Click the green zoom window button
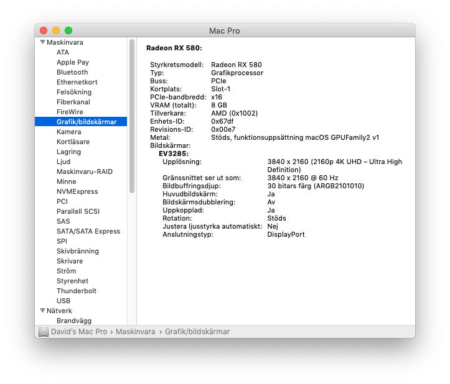The height and width of the screenshot is (384, 450). pyautogui.click(x=68, y=30)
